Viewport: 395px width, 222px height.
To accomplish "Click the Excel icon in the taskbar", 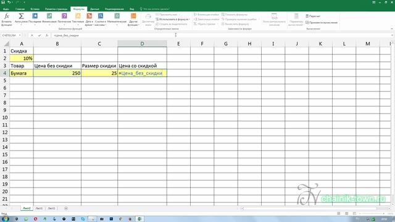I will pos(139,219).
